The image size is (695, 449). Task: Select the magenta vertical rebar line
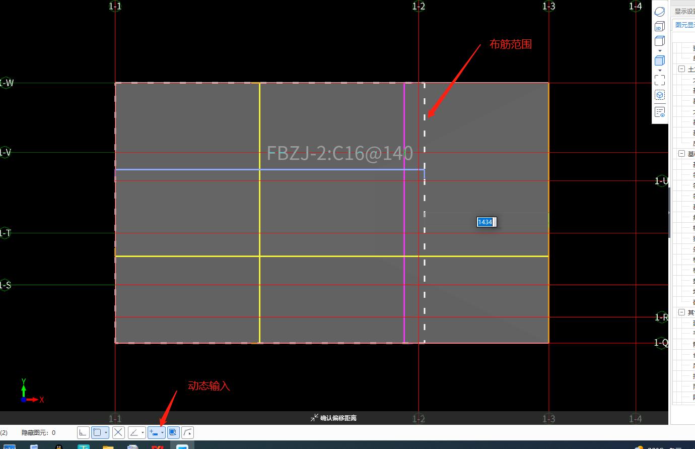404,213
